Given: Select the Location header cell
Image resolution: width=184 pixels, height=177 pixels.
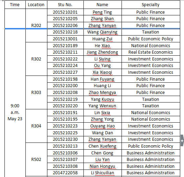Looking at the screenshot, I should (36, 5).
